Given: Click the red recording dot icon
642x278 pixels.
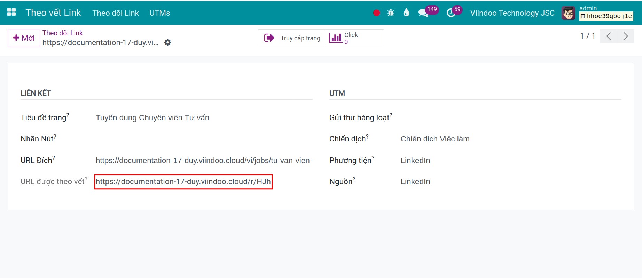Looking at the screenshot, I should 376,13.
